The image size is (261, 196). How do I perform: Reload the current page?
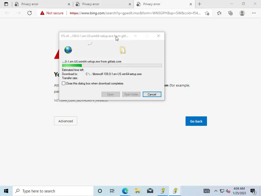pyautogui.click(x=30, y=13)
